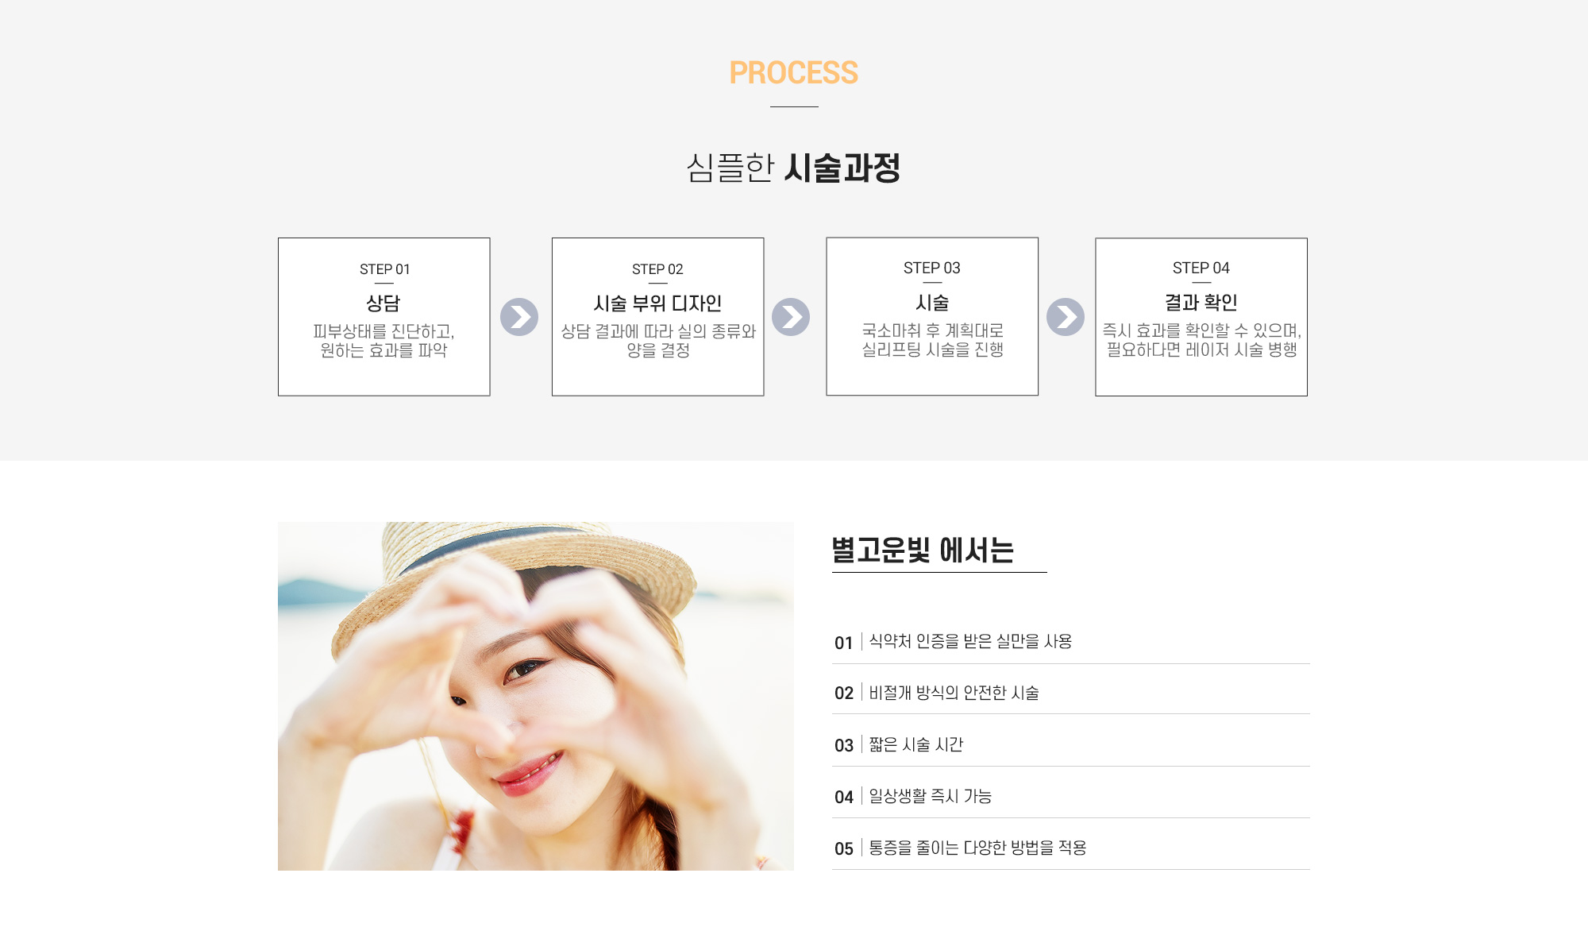This screenshot has width=1588, height=935.
Task: Click the arrow icon after STEP 01
Action: [x=519, y=317]
